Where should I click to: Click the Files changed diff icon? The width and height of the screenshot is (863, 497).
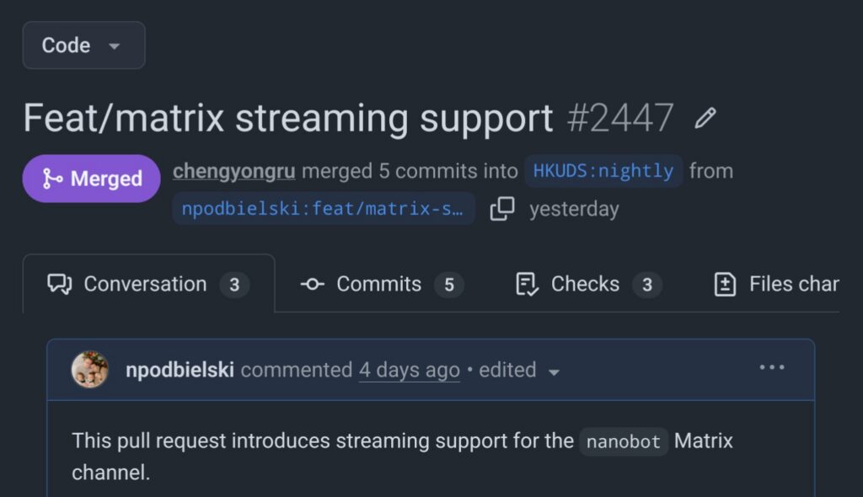coord(725,285)
